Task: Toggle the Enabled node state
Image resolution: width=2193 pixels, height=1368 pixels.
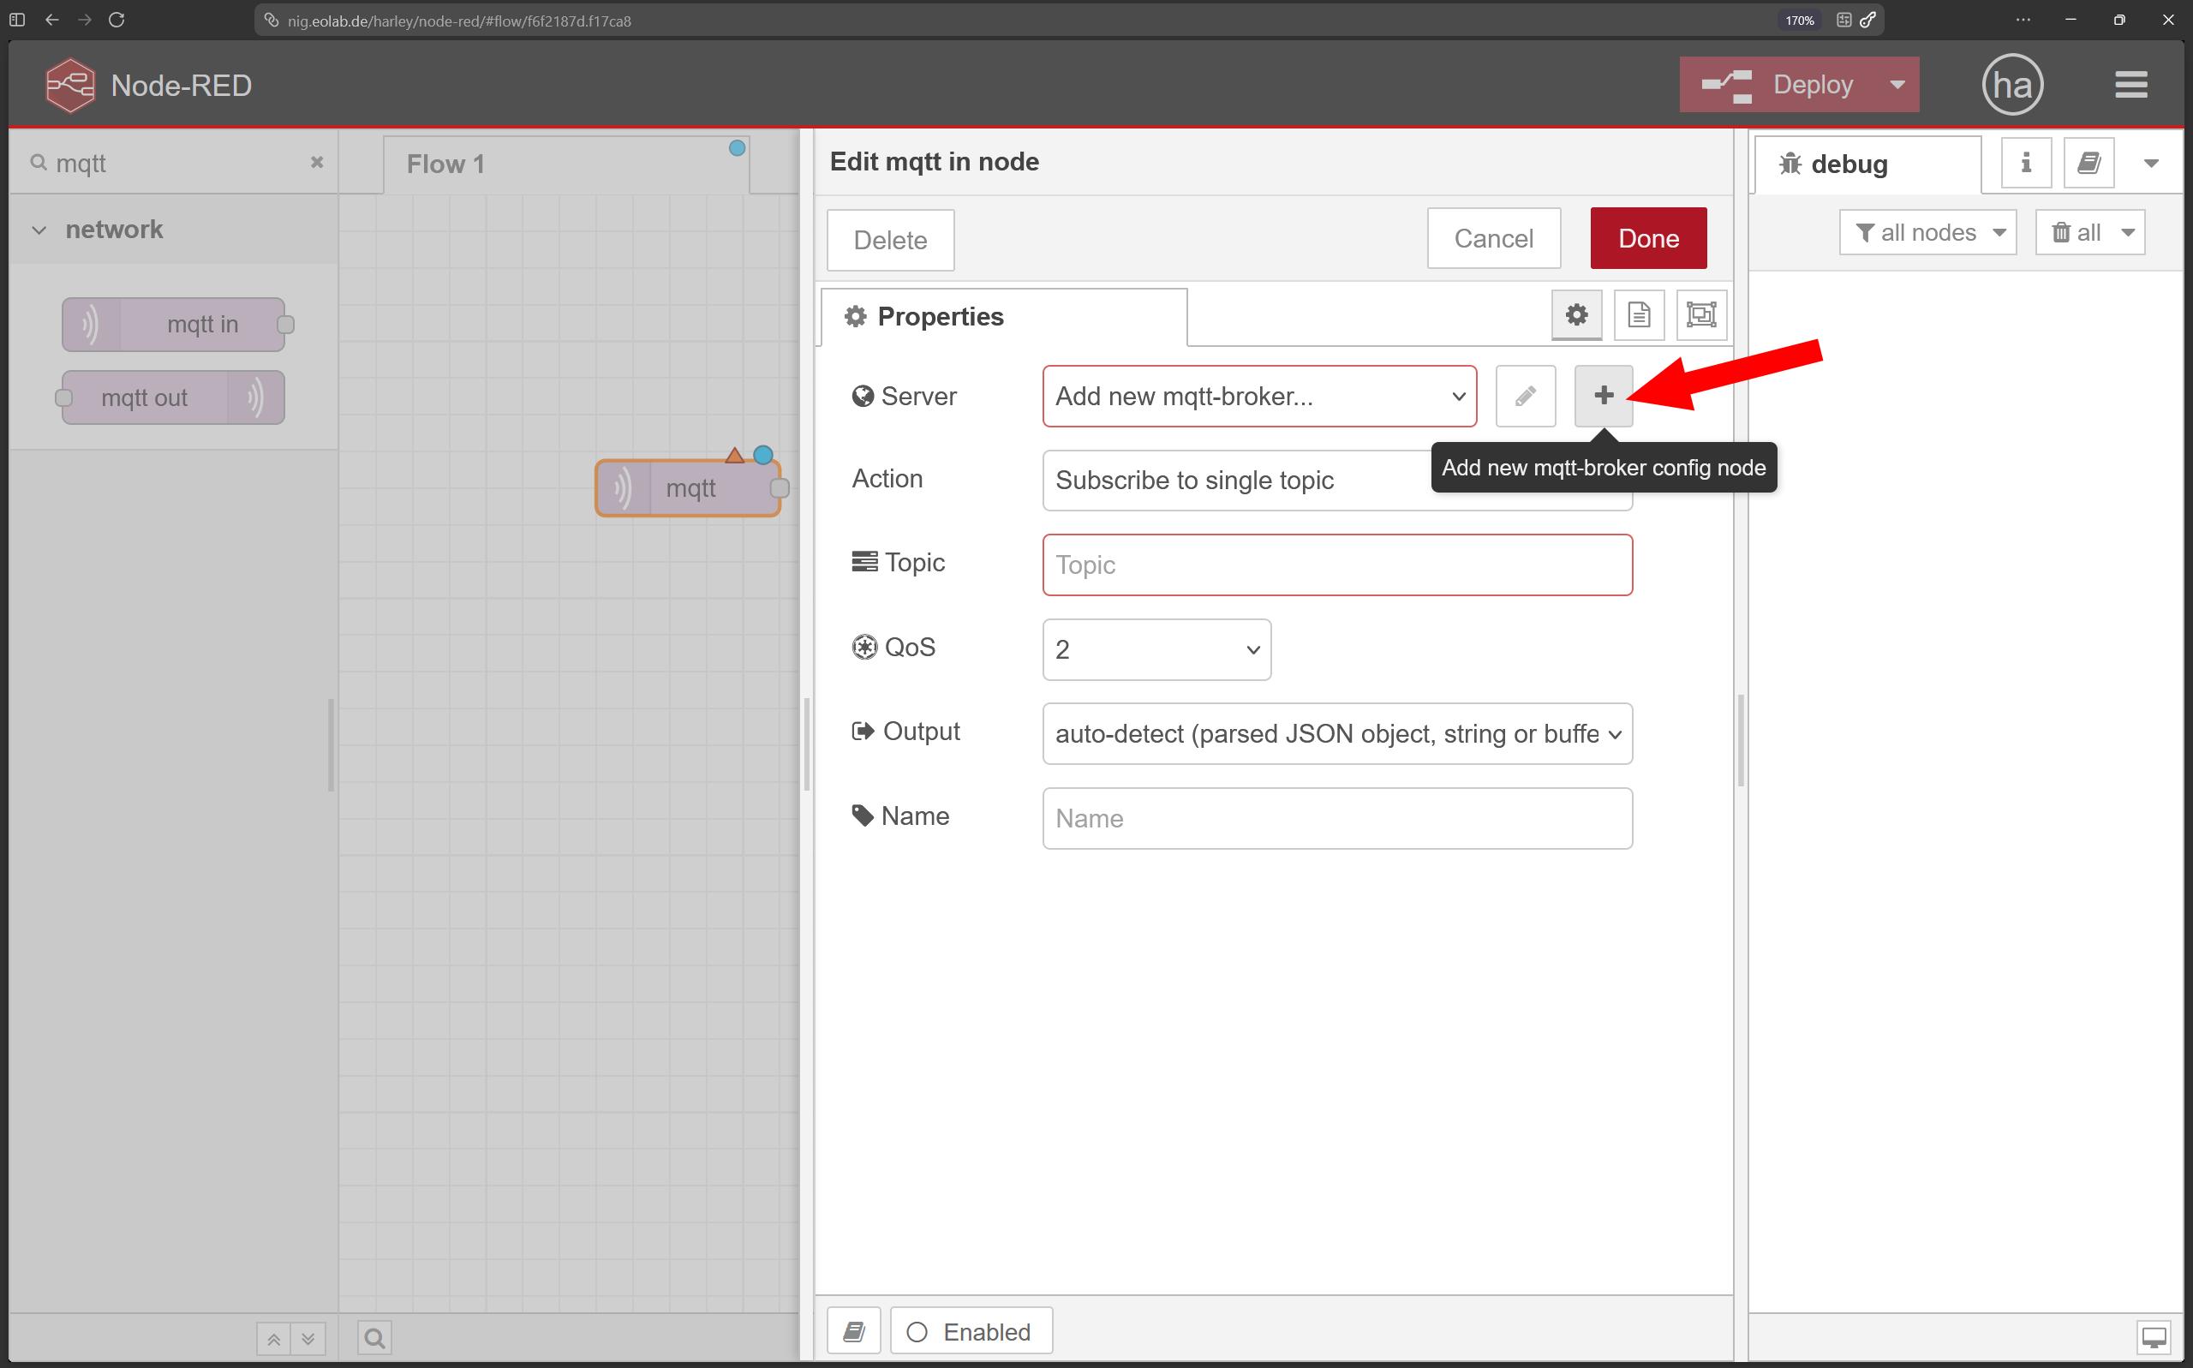Action: (x=971, y=1331)
